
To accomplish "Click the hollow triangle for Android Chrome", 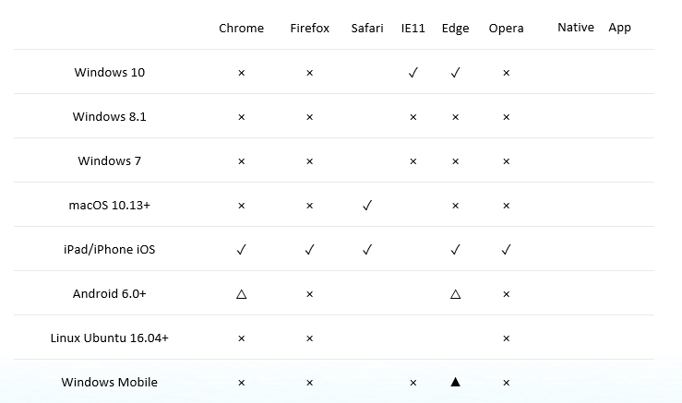I will 242,294.
